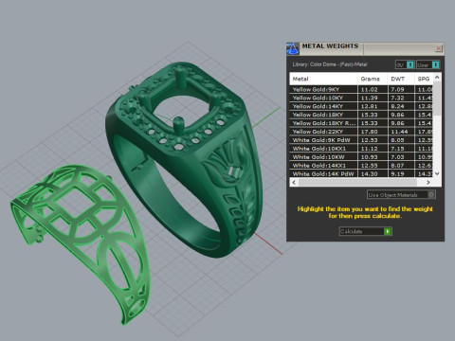Viewport: 455px width, 341px height.
Task: Sort by the Metal column header
Action: coord(323,79)
